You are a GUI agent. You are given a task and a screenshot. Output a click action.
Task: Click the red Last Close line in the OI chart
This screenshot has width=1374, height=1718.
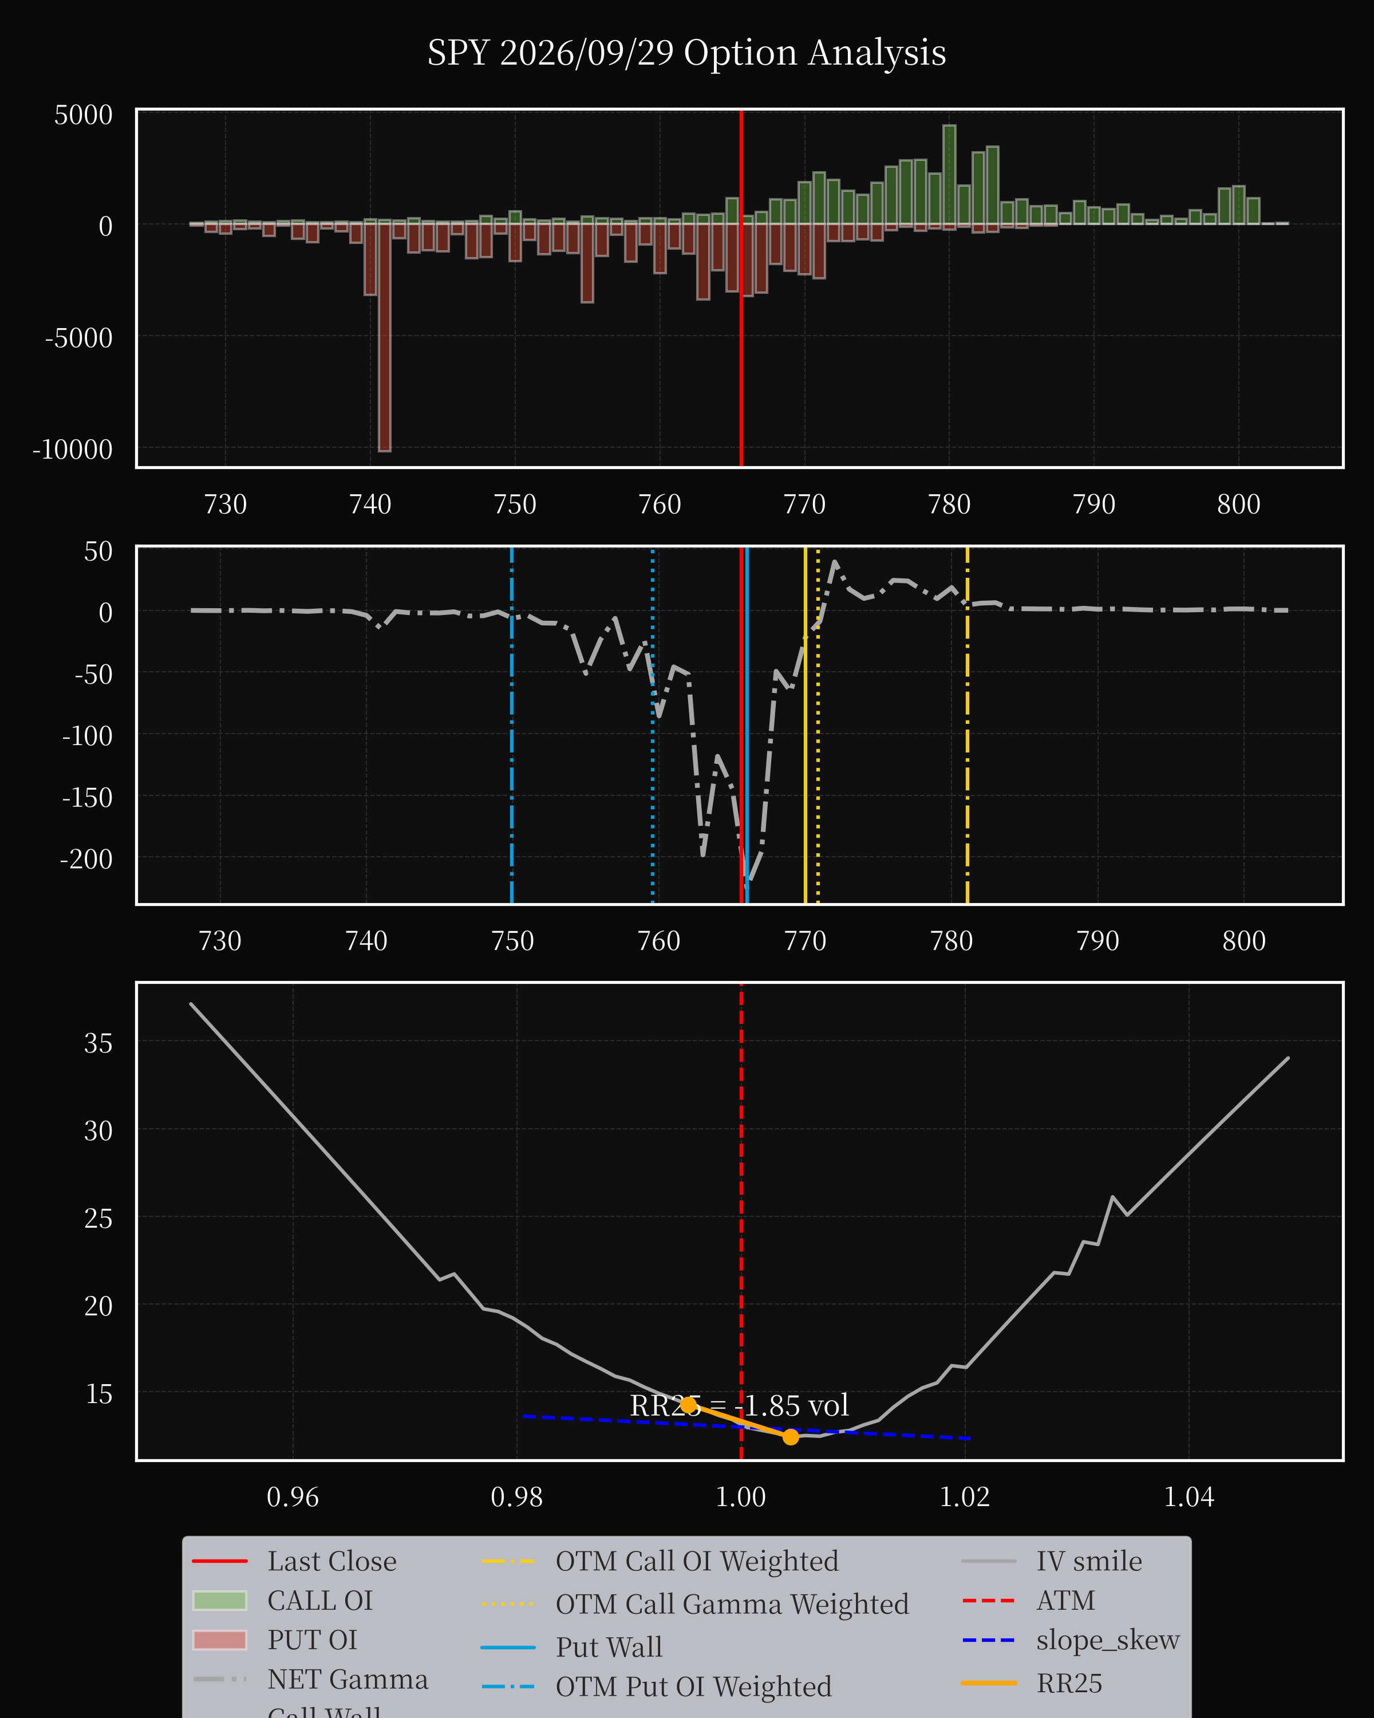coord(741,287)
